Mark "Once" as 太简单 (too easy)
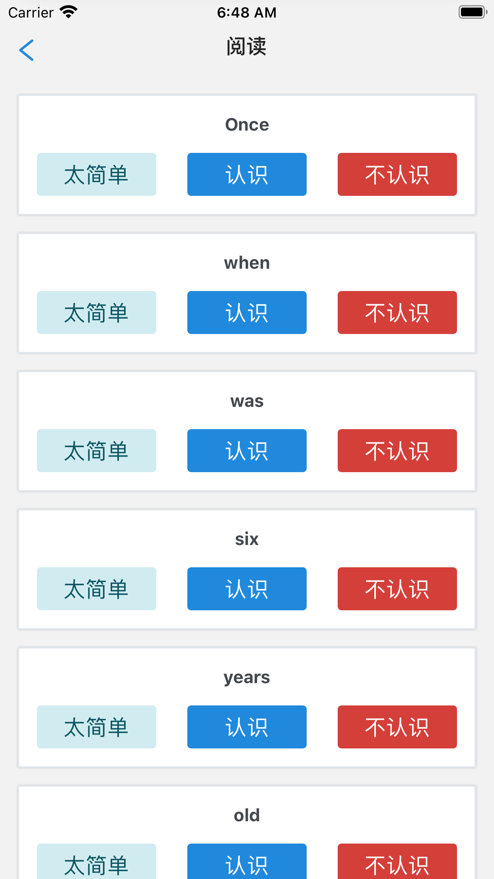 click(x=97, y=174)
